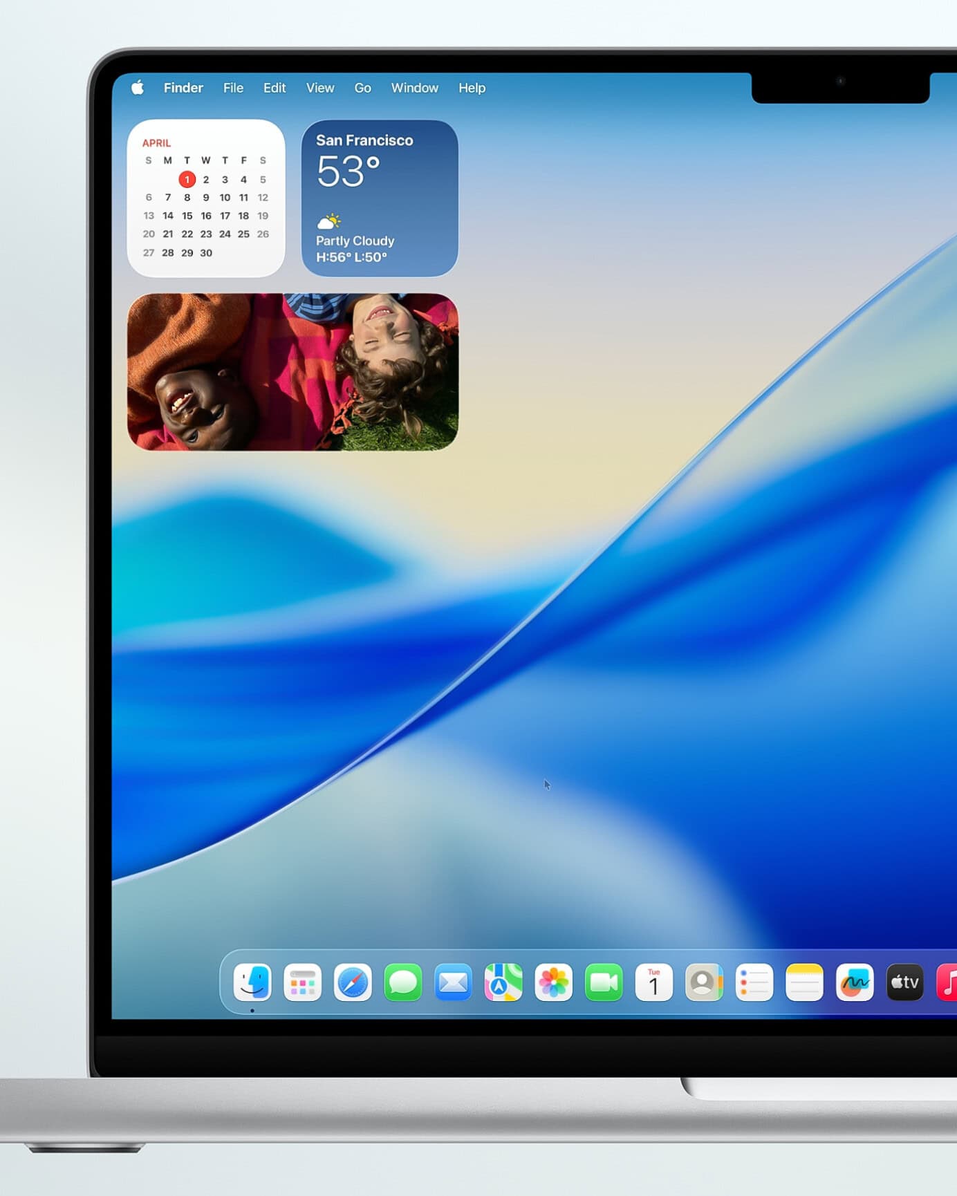
Task: Launch Freeform from the Dock
Action: point(855,982)
